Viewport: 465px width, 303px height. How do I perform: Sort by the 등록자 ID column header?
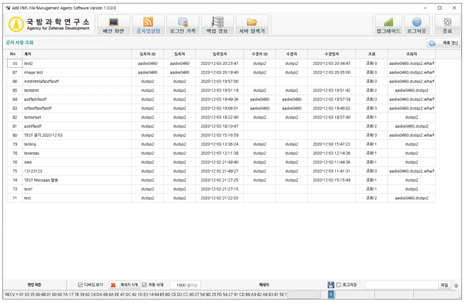[148, 54]
